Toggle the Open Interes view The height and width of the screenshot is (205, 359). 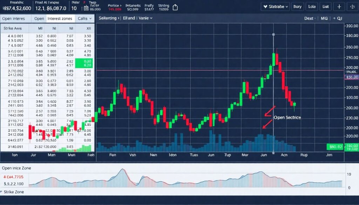click(14, 19)
